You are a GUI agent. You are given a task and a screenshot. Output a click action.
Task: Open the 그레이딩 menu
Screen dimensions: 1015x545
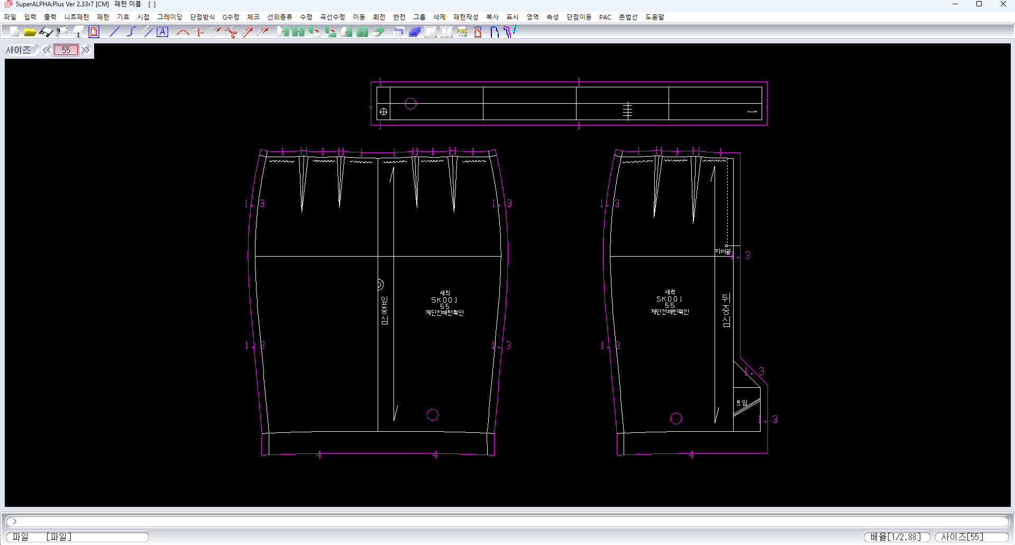tap(169, 17)
